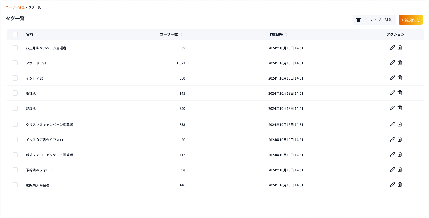429x218 pixels.
Task: Open edit pencil for 乾燥肌 tag
Action: point(392,108)
